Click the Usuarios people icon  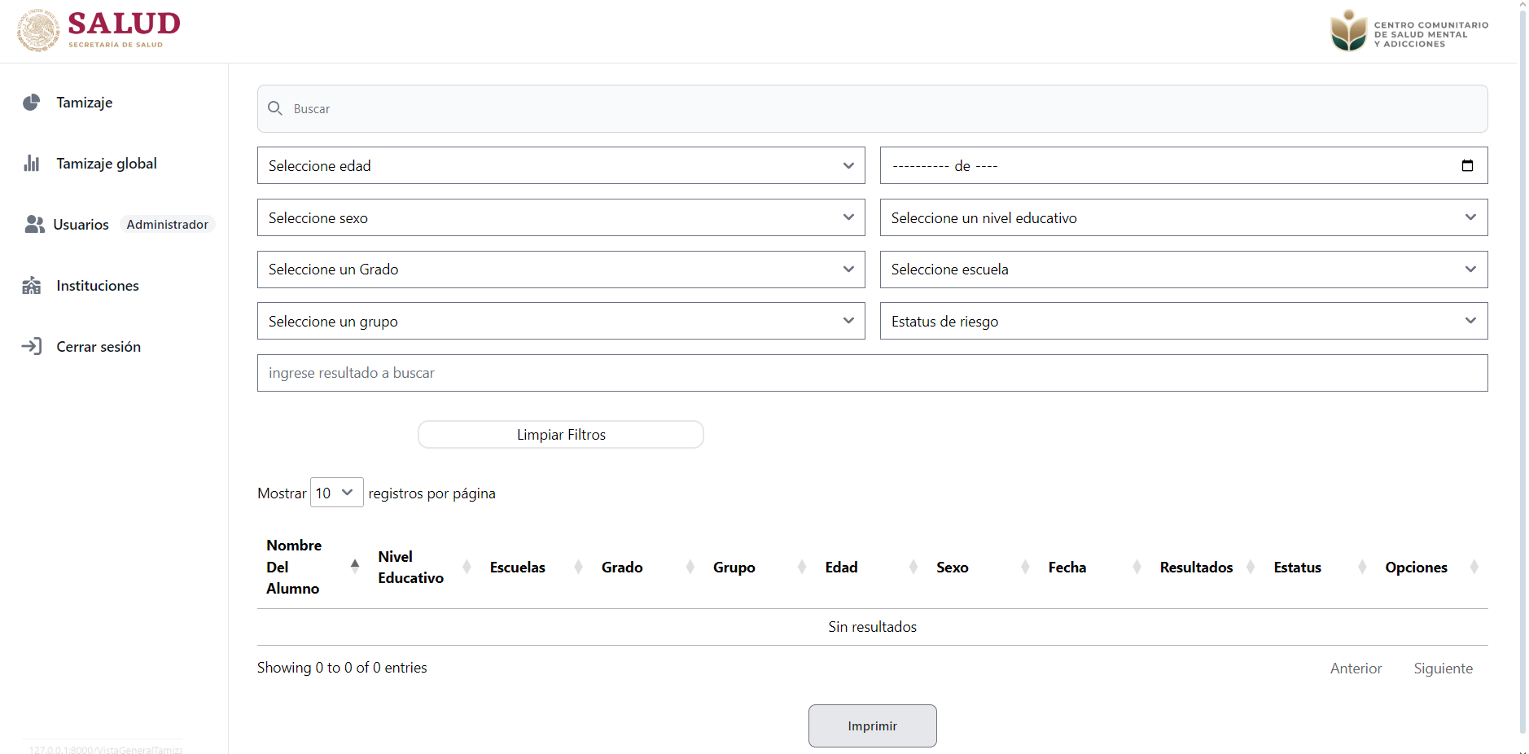(34, 225)
